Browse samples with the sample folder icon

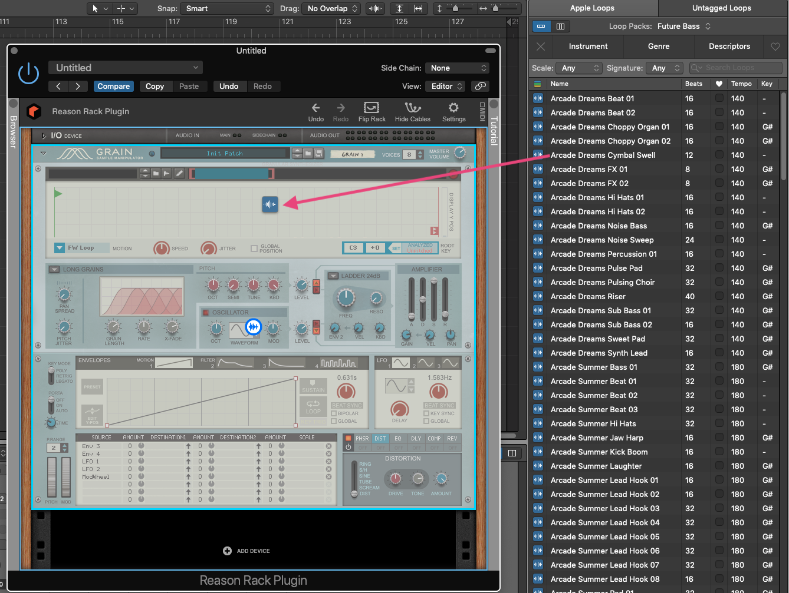click(156, 173)
